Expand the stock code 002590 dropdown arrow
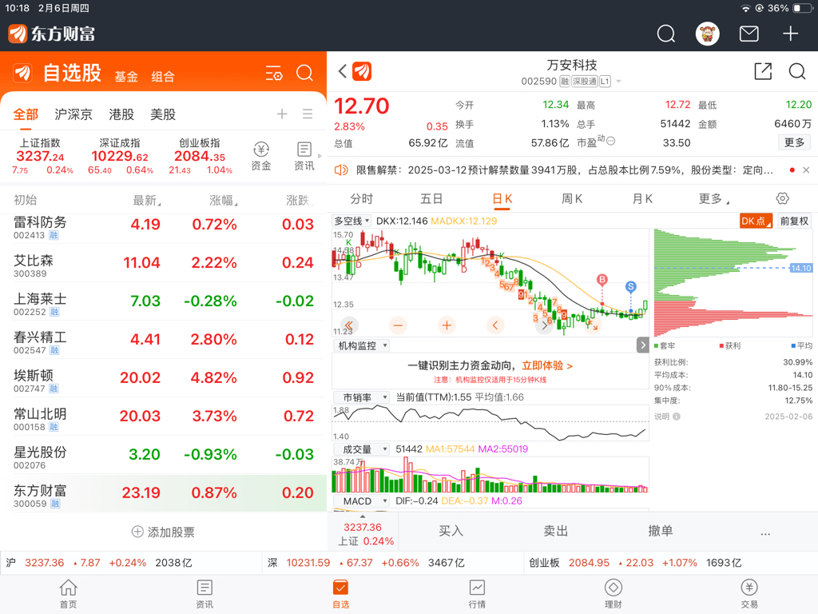818x614 pixels. click(619, 82)
